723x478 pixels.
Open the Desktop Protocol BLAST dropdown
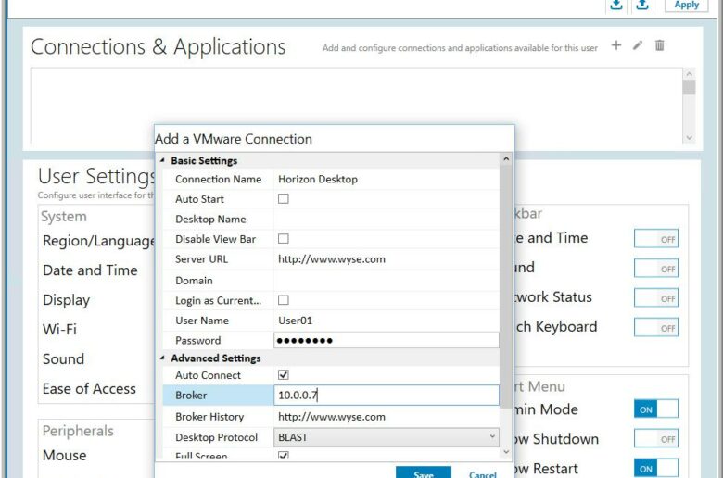tap(386, 437)
